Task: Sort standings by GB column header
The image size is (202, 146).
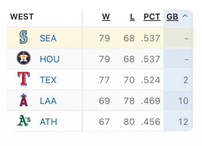Action: point(172,17)
